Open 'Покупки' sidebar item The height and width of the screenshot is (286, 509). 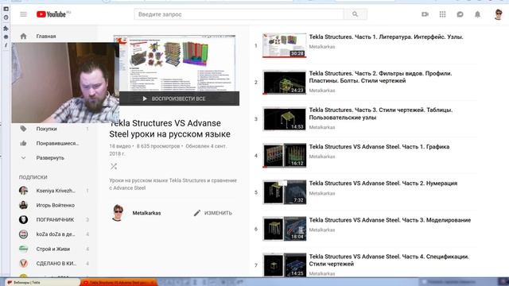(x=46, y=129)
